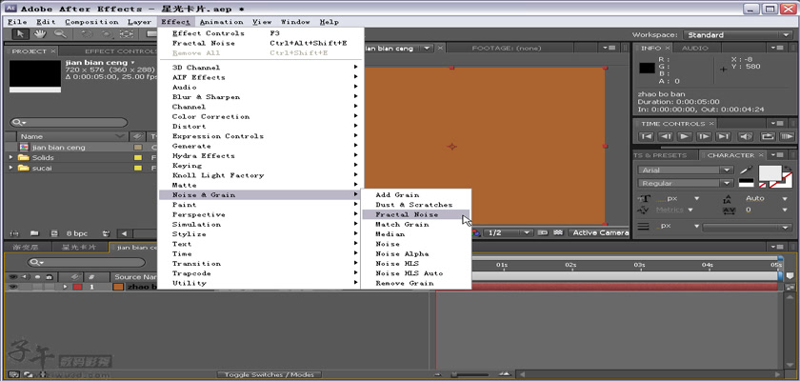Select the Rotation tool in toolbar
The width and height of the screenshot is (800, 381).
click(86, 34)
